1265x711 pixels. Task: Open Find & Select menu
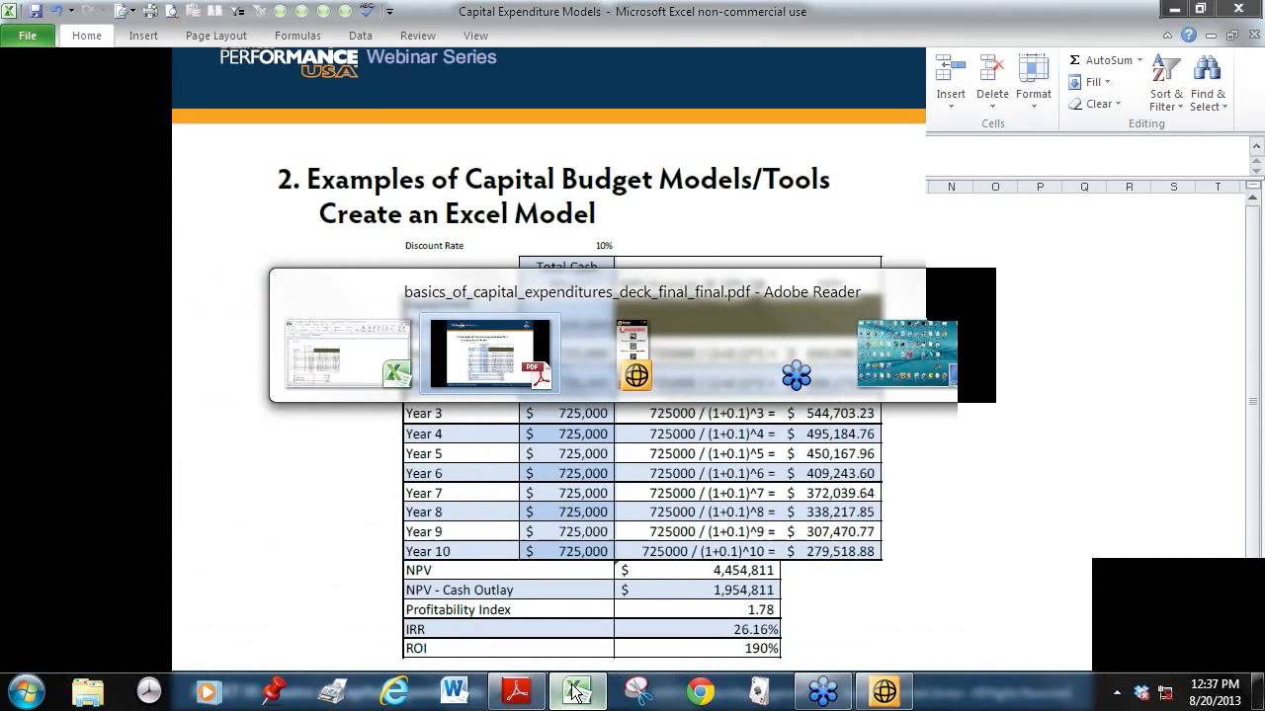1208,83
